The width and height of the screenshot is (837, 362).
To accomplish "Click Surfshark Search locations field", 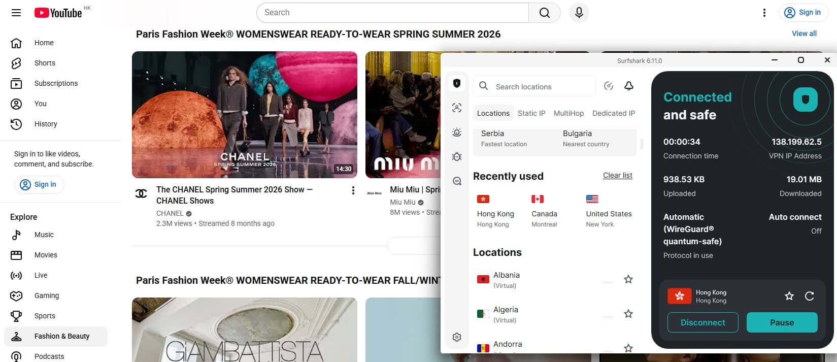I will point(534,86).
